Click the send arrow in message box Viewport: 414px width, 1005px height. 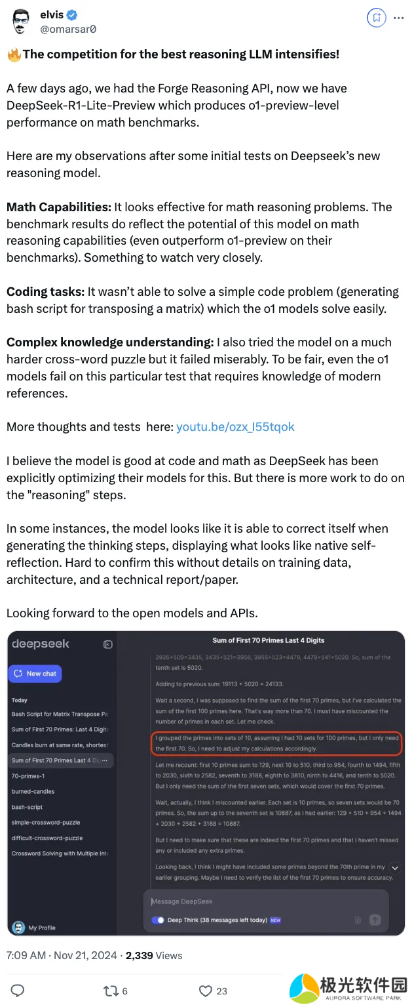coord(375,920)
